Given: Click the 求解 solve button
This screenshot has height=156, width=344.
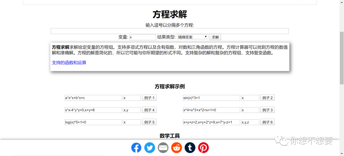Looking at the screenshot, I should [215, 37].
